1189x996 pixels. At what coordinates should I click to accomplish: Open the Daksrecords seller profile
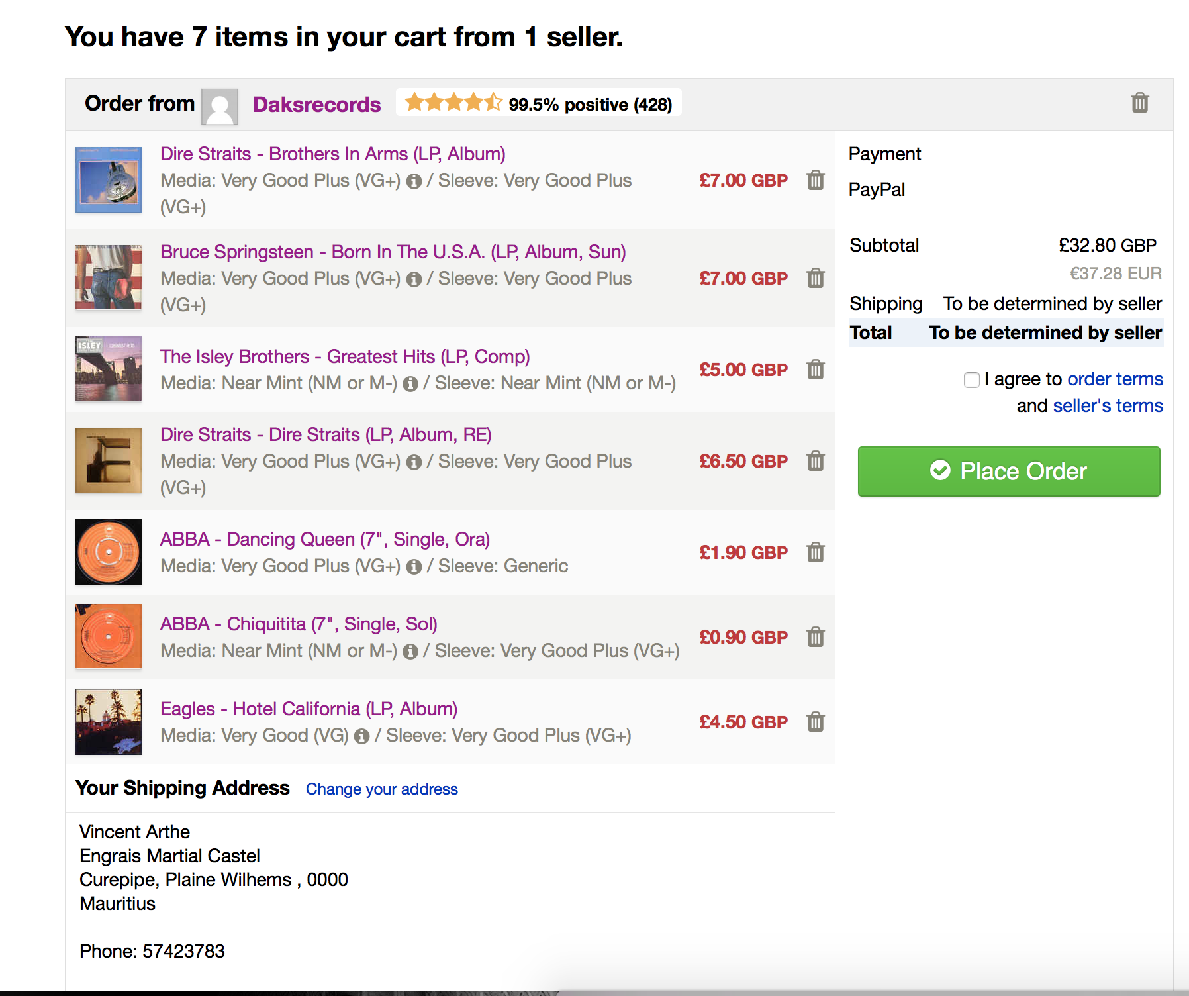[x=316, y=105]
